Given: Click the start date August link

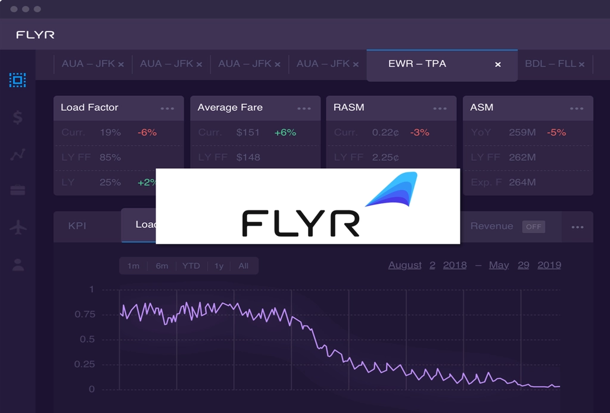Looking at the screenshot, I should 404,265.
